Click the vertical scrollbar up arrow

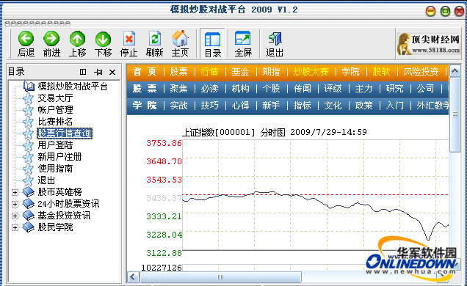pos(455,71)
